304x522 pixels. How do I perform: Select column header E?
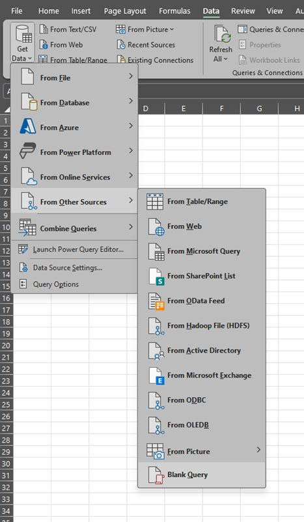(184, 108)
